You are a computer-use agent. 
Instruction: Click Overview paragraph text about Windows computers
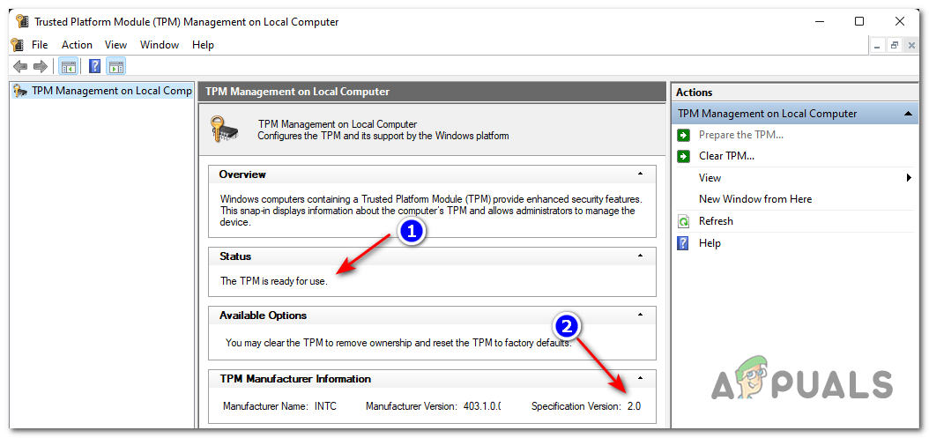431,211
